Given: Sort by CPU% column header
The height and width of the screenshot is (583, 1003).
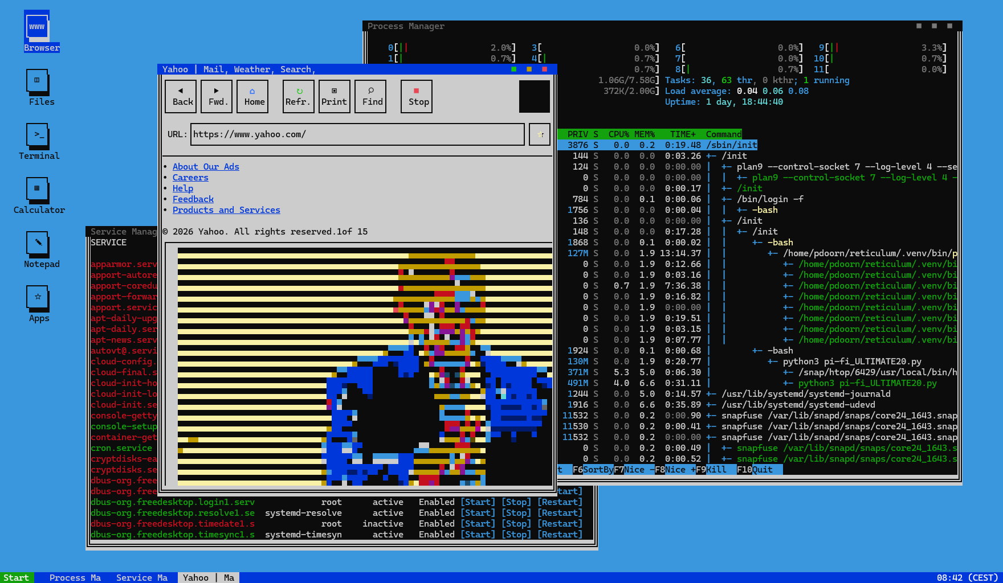Looking at the screenshot, I should tap(618, 134).
